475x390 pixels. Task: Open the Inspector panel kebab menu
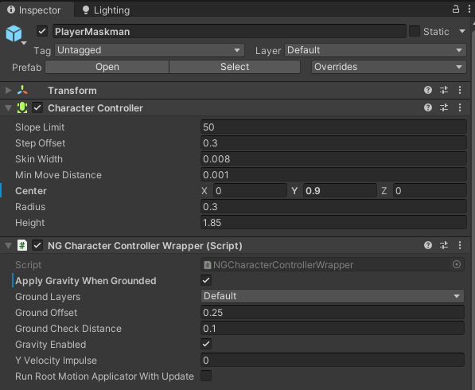tap(469, 9)
